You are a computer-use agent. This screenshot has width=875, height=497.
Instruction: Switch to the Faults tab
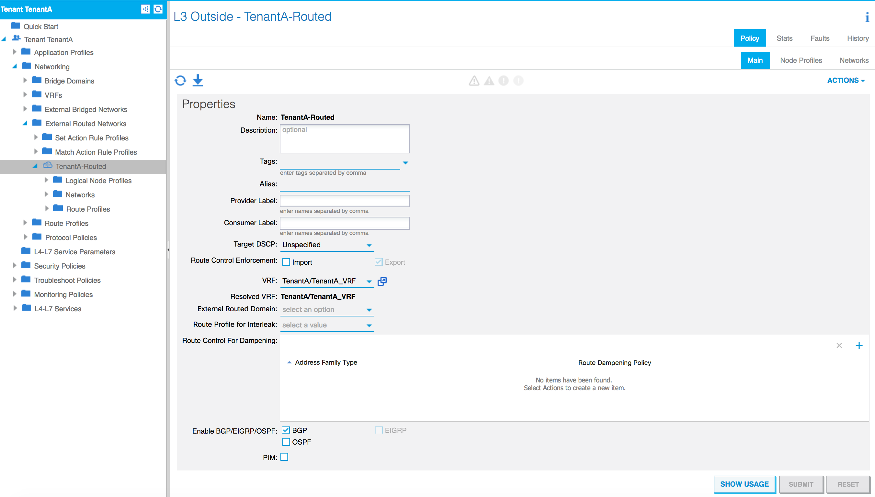pos(820,38)
